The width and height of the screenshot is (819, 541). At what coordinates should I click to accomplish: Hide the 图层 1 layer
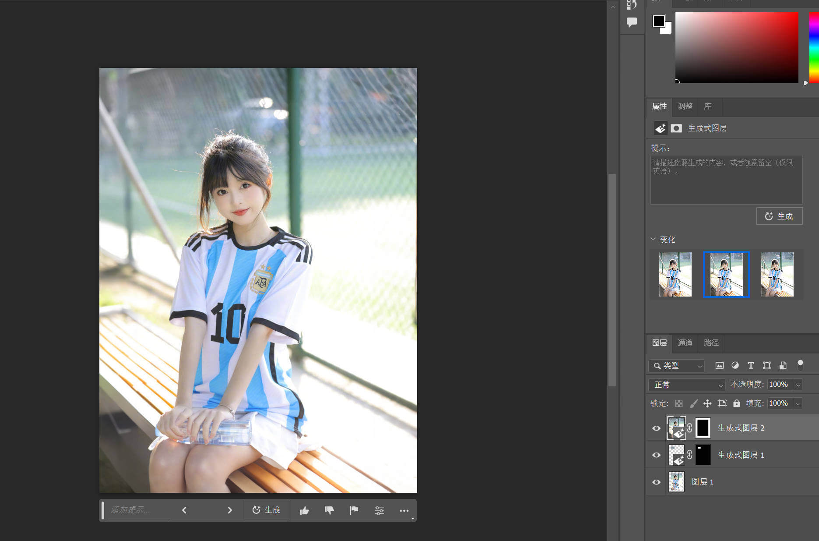point(656,482)
